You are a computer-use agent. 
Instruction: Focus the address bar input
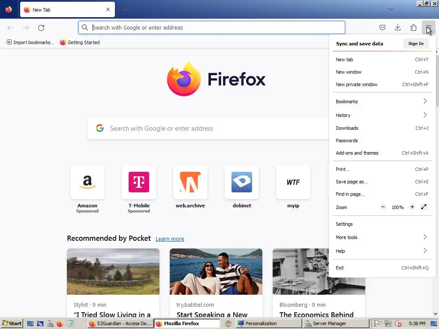tap(211, 27)
